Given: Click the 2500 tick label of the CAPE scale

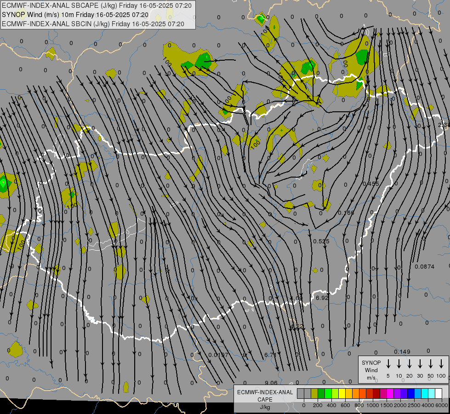Looking at the screenshot, I should (x=414, y=405).
